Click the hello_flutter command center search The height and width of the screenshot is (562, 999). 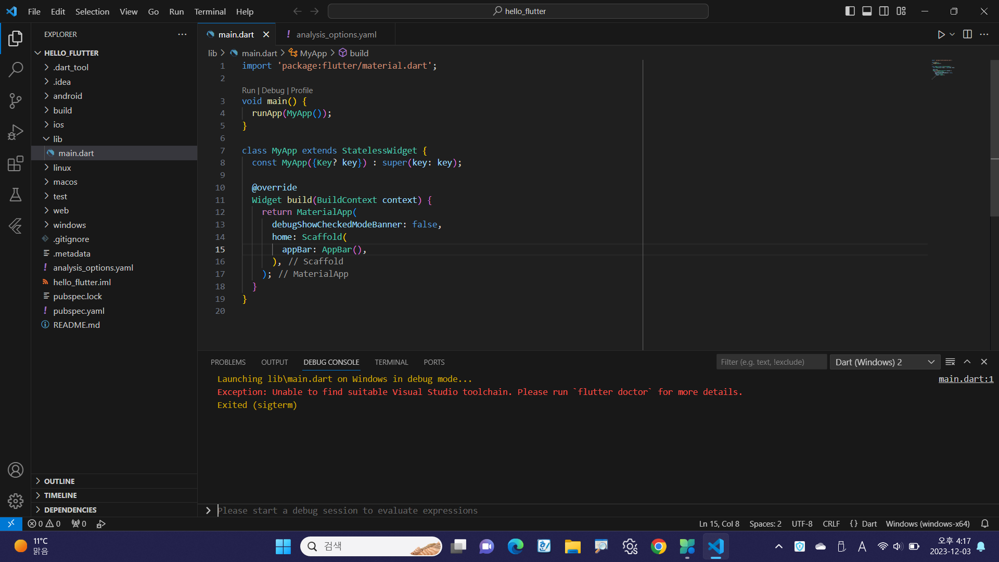[518, 11]
